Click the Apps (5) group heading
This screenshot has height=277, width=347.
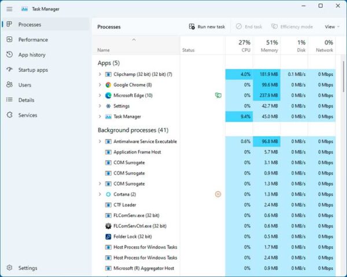click(x=109, y=63)
